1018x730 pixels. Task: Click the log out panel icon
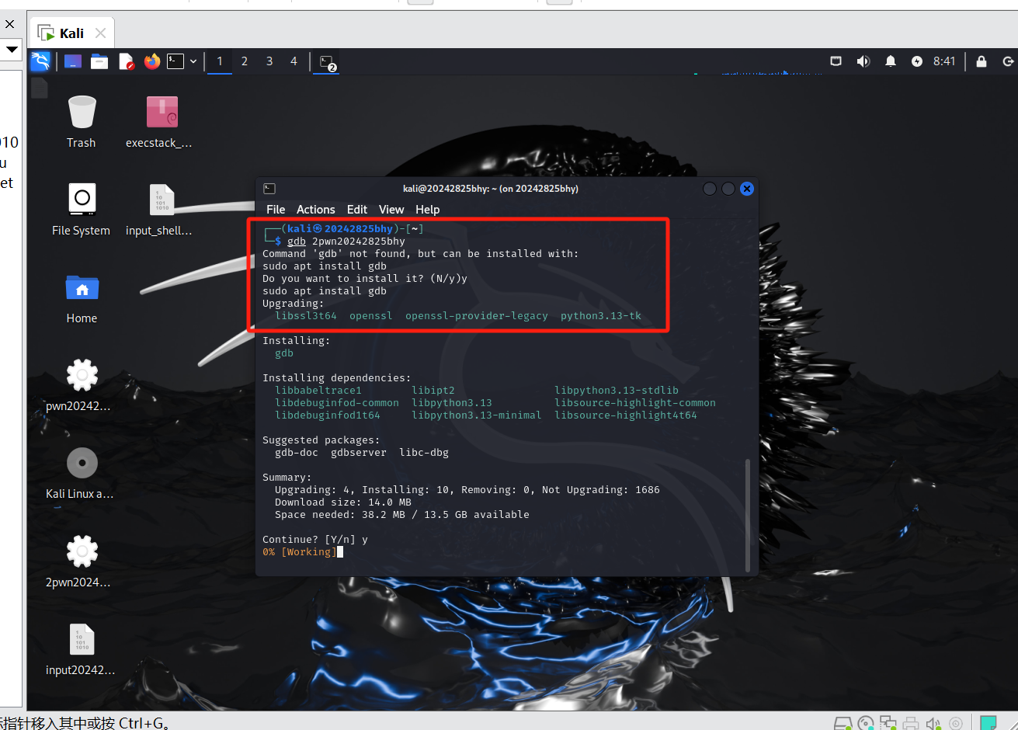1008,61
